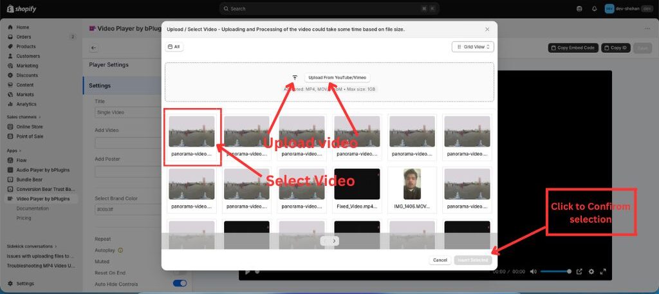Image resolution: width=659 pixels, height=294 pixels.
Task: Enter fullscreen in the video player
Action: 603,271
